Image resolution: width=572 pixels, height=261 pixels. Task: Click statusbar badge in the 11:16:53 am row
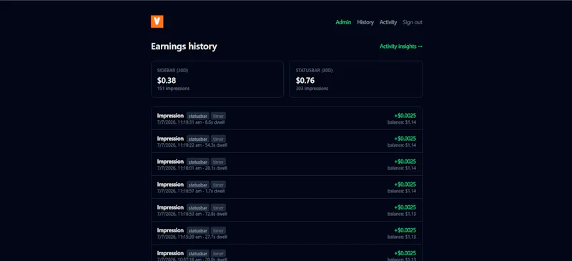click(198, 207)
